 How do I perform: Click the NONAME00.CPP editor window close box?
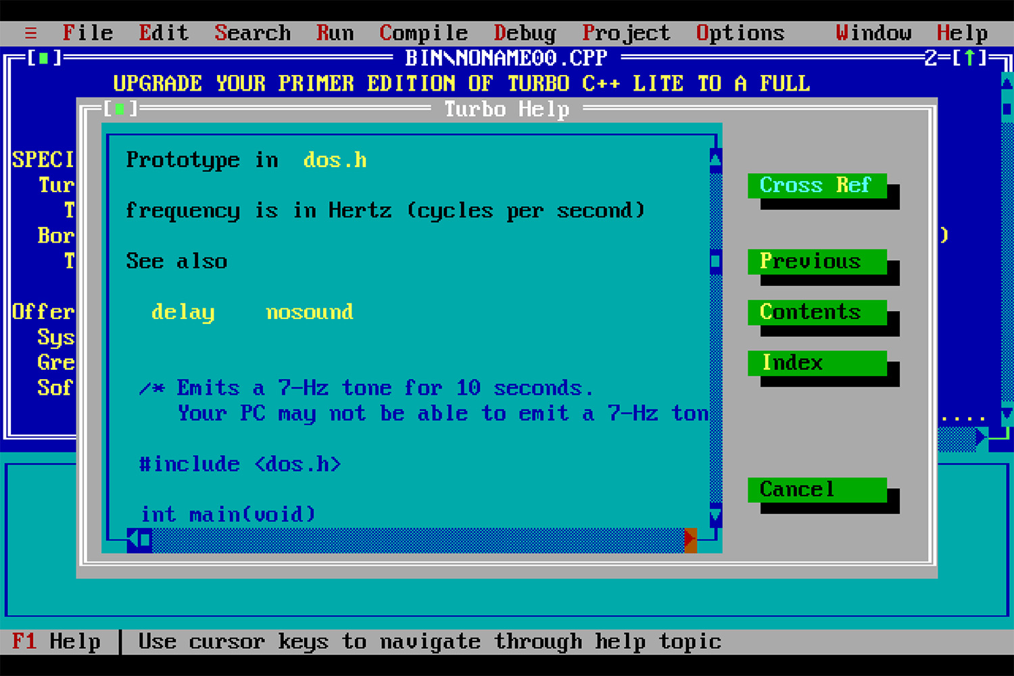click(x=44, y=58)
